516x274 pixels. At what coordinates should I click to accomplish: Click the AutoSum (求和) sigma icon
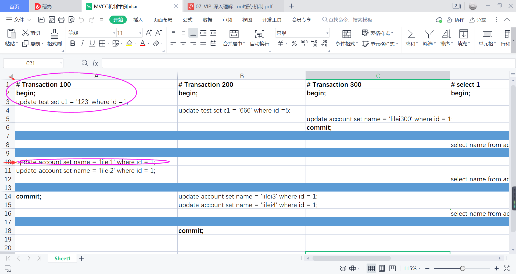411,34
